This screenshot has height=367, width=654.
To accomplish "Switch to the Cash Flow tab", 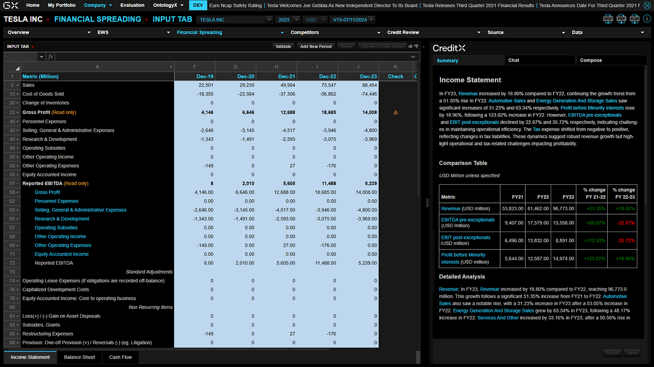I will [x=120, y=357].
